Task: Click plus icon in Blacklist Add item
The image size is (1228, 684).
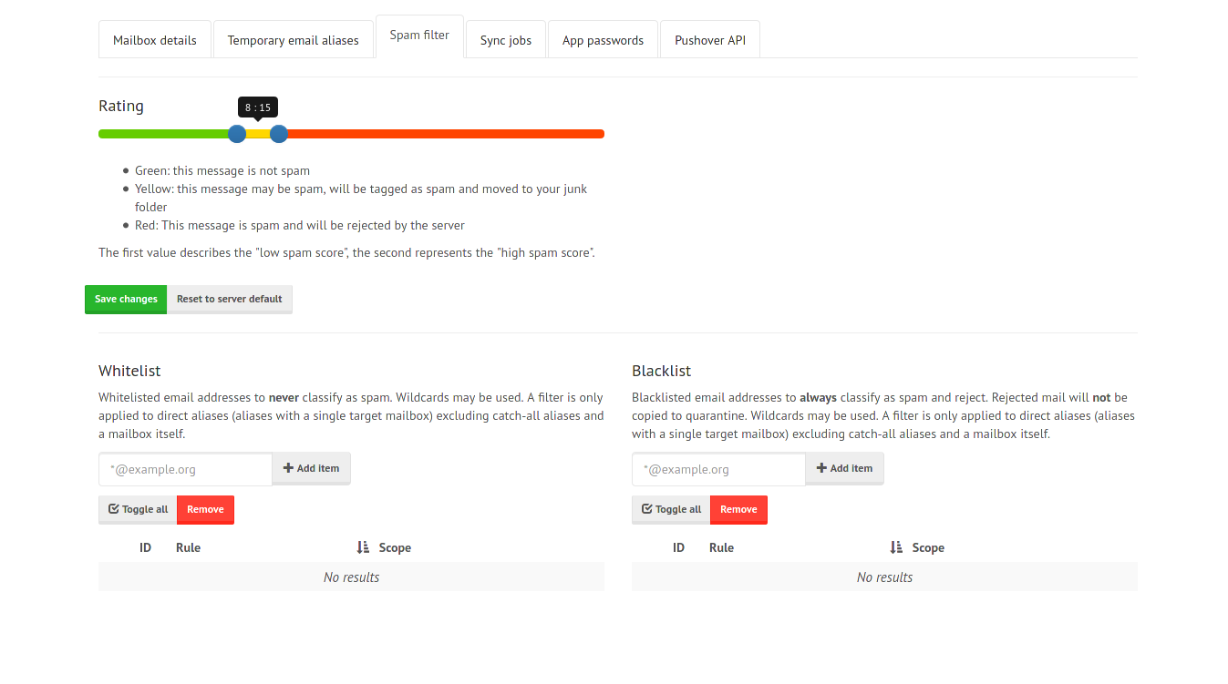Action: point(821,468)
